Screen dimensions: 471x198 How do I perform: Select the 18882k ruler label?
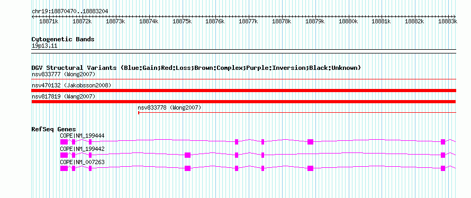[x=415, y=21]
